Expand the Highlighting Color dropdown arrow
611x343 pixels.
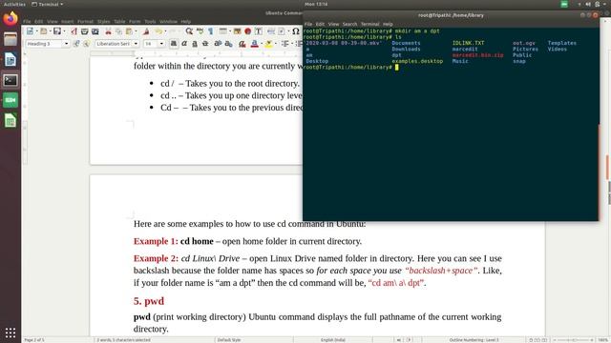275,44
